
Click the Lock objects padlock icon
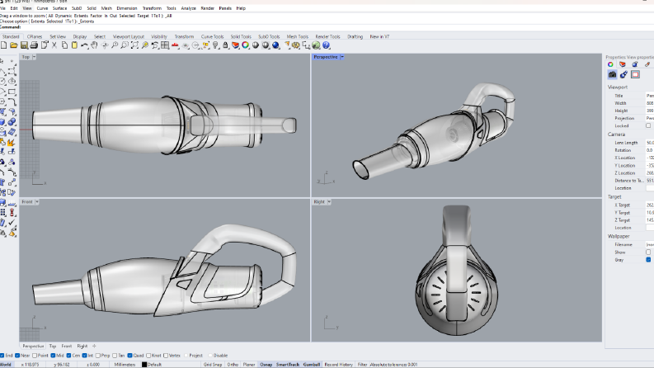225,45
